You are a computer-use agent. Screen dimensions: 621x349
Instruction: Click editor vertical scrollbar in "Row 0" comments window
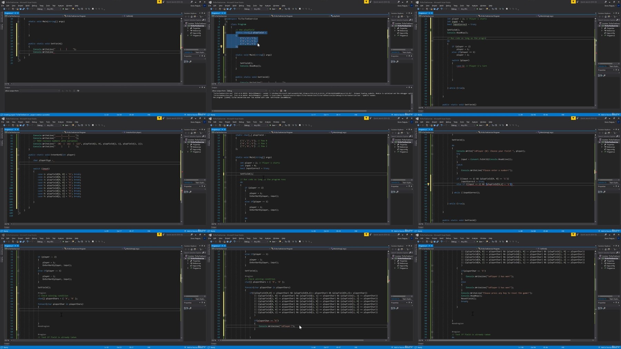click(x=388, y=178)
